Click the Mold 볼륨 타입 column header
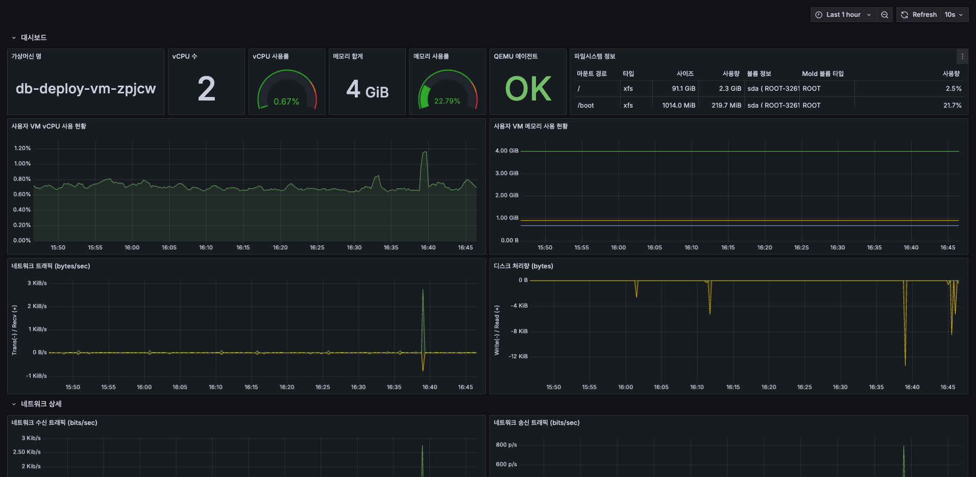 [x=822, y=74]
